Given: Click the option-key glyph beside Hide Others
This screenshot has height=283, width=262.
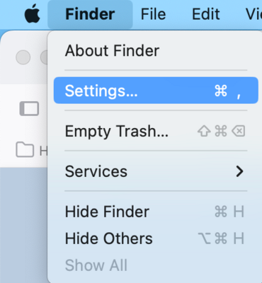Looking at the screenshot, I should coord(205,238).
